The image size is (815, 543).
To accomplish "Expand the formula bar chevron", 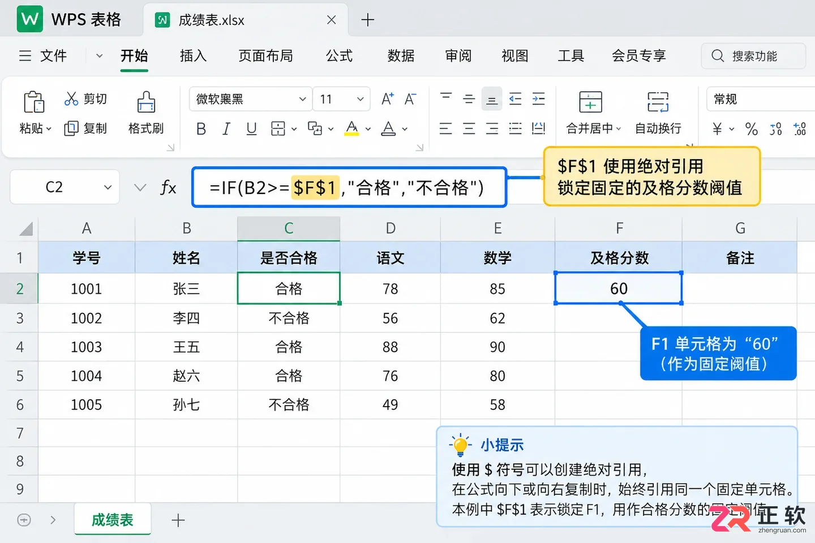I will click(x=140, y=187).
